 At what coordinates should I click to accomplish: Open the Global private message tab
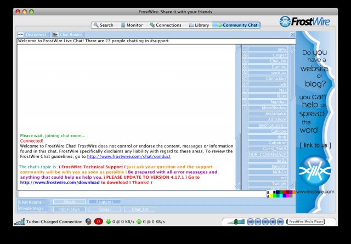pyautogui.click(x=105, y=209)
